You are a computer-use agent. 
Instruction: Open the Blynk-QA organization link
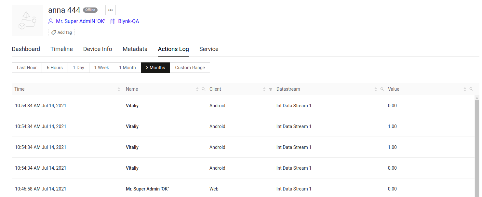pos(128,21)
